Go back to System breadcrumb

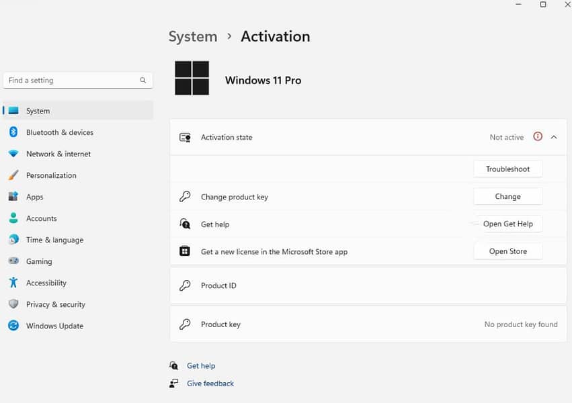(x=193, y=36)
